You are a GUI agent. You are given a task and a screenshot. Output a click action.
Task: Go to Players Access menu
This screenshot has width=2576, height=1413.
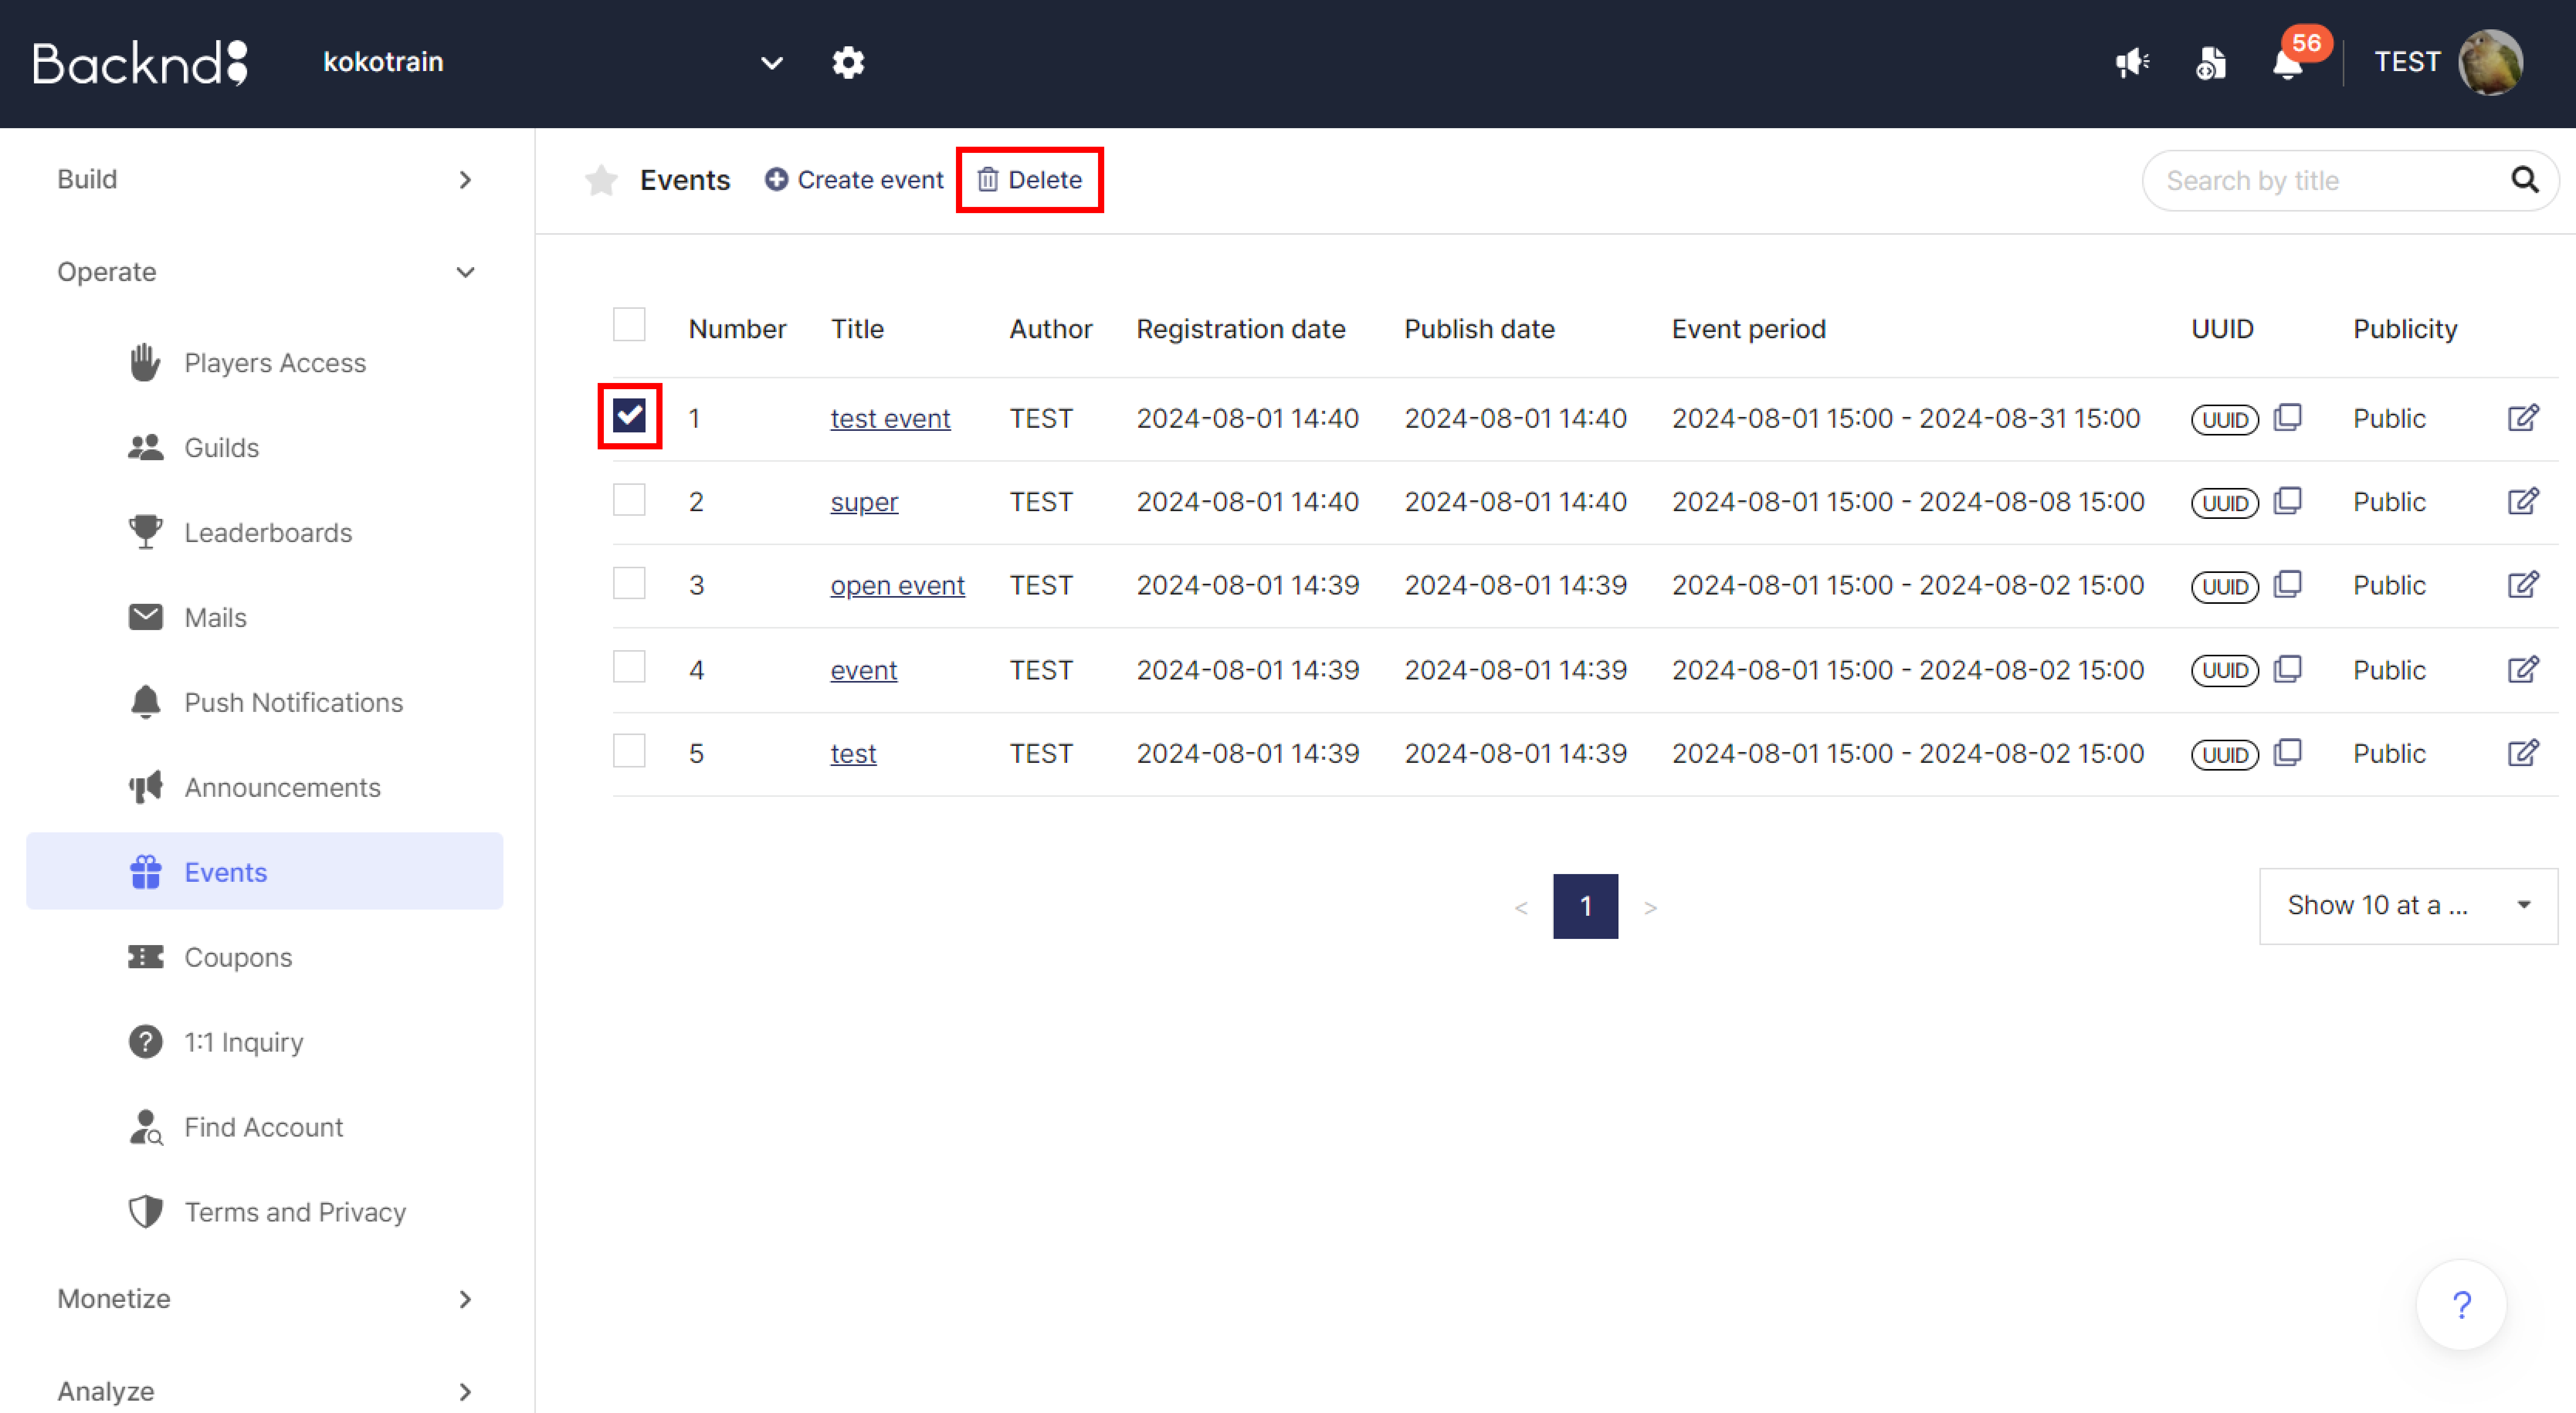coord(265,363)
